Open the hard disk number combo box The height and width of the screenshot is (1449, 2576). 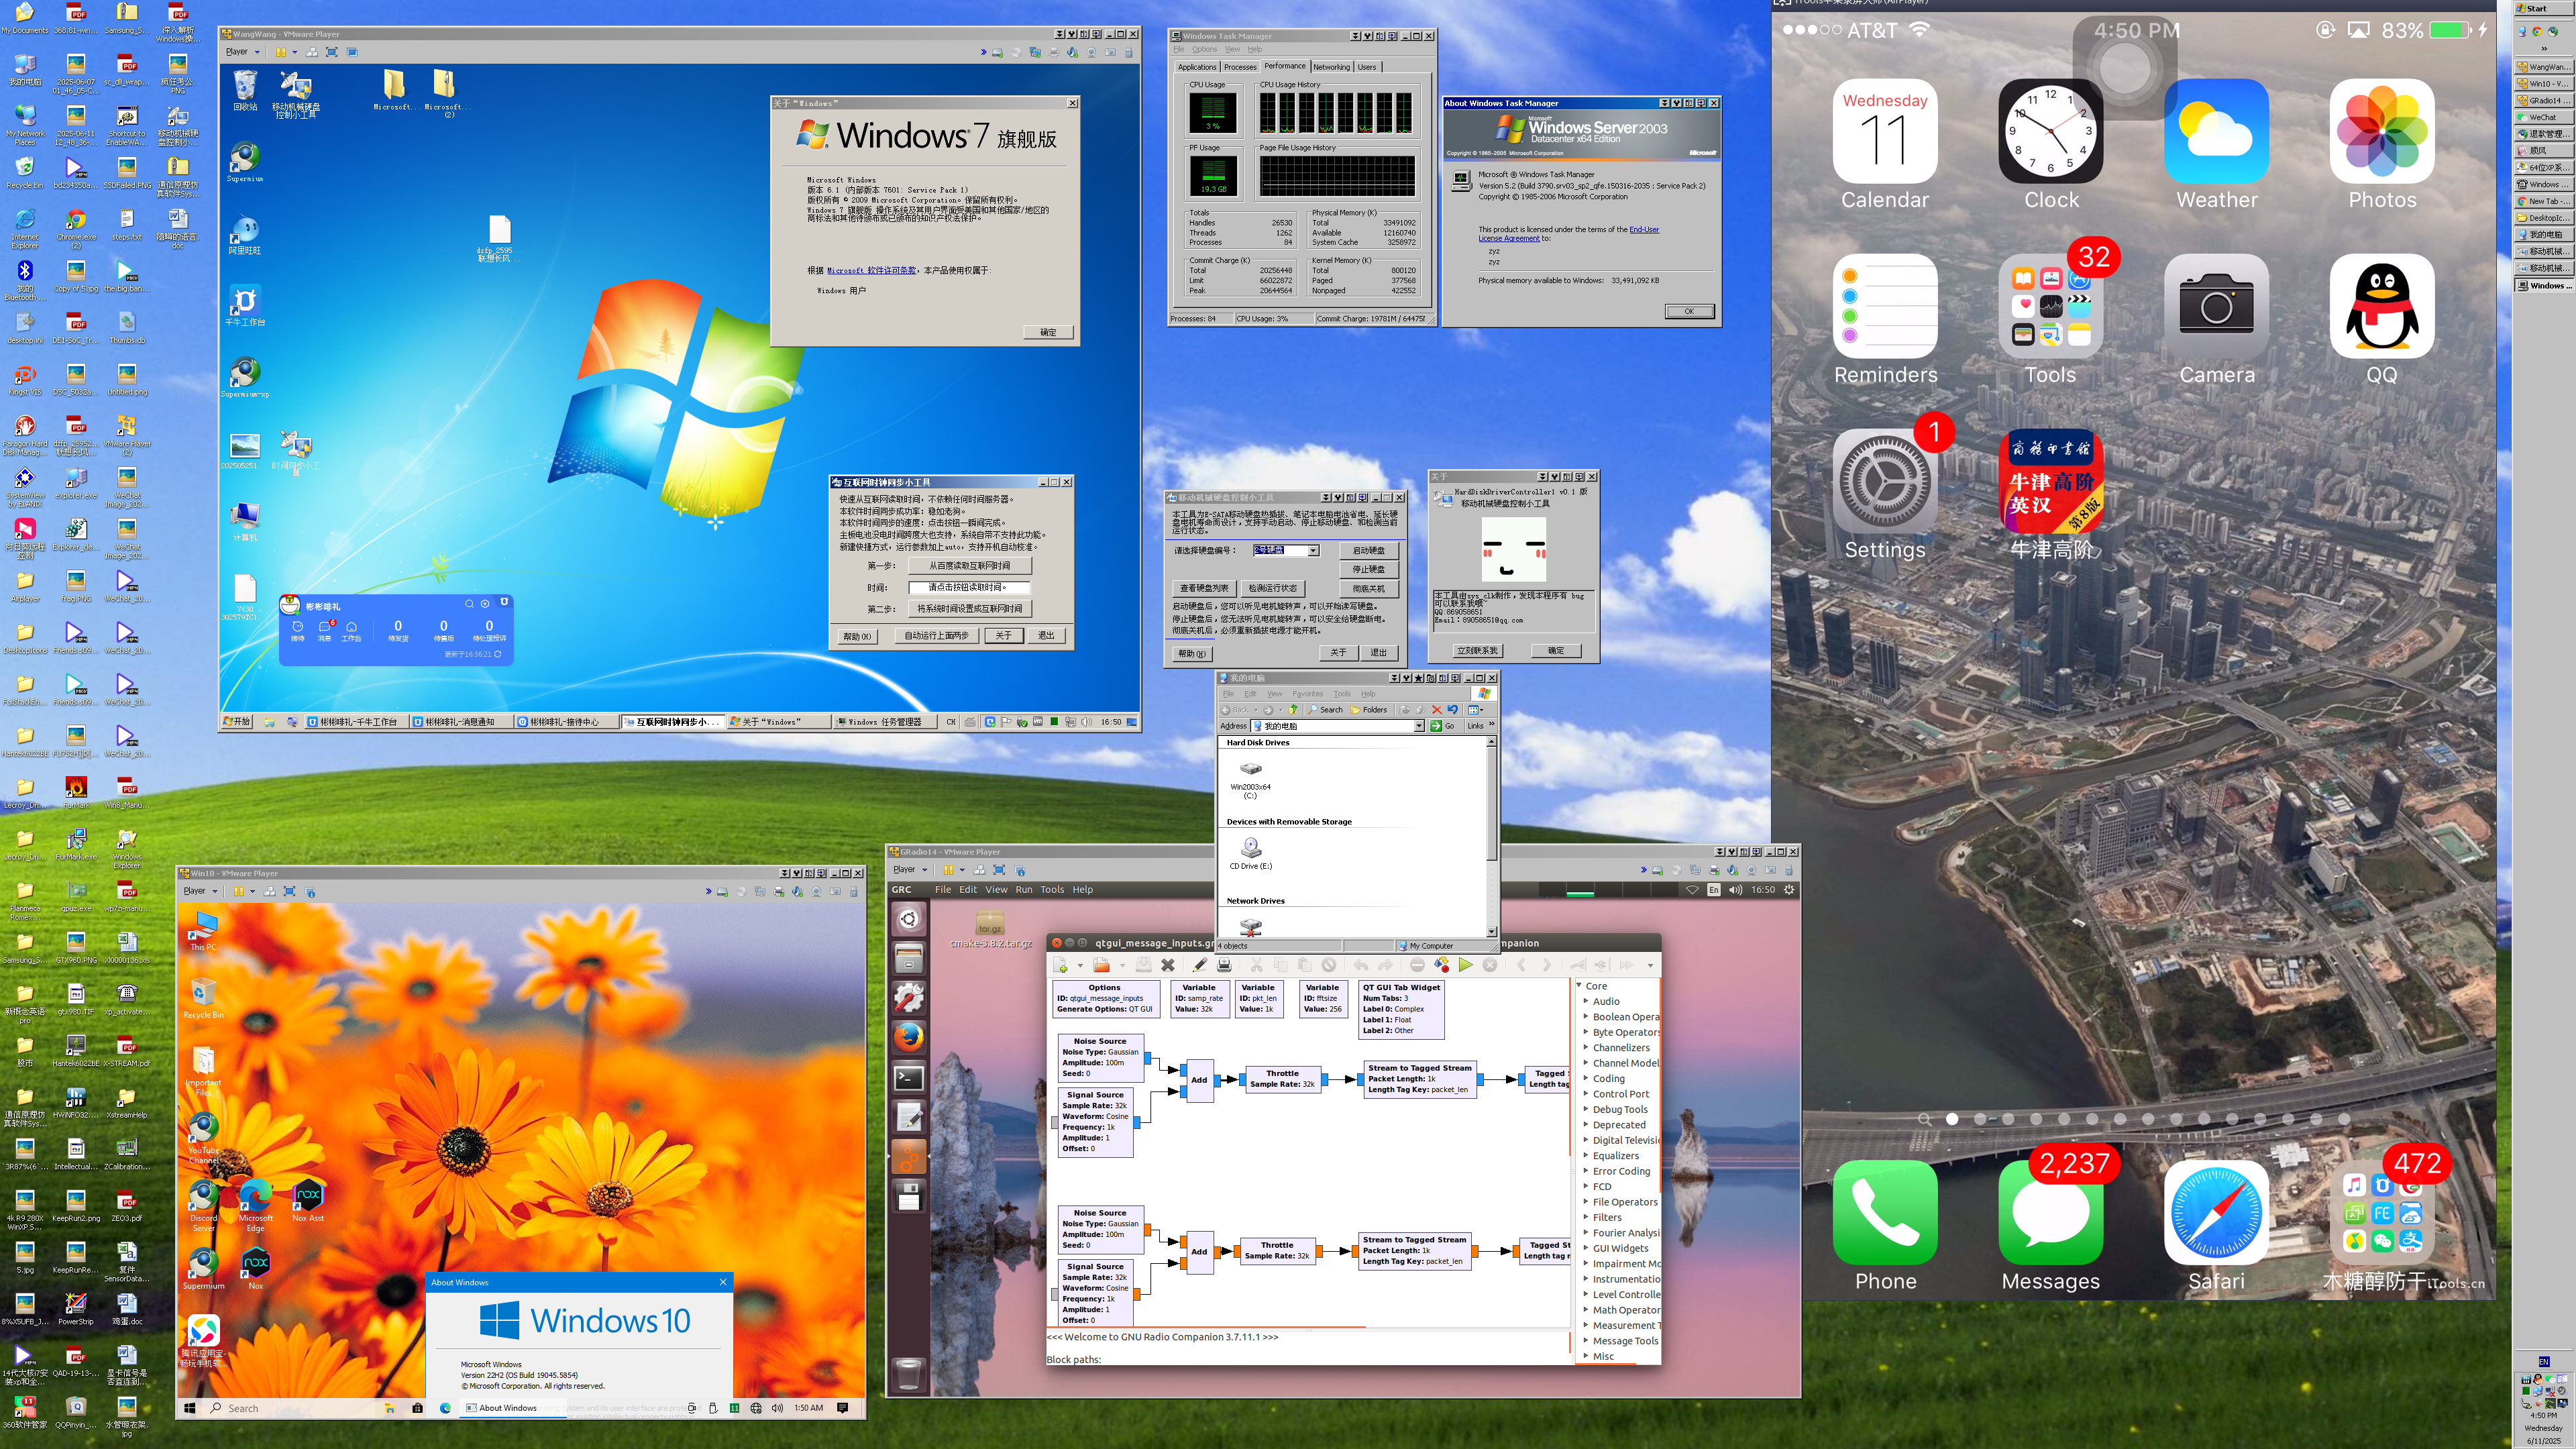[x=1313, y=551]
